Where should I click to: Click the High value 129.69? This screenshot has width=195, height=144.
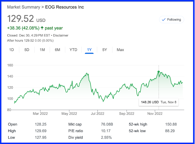[41, 131]
